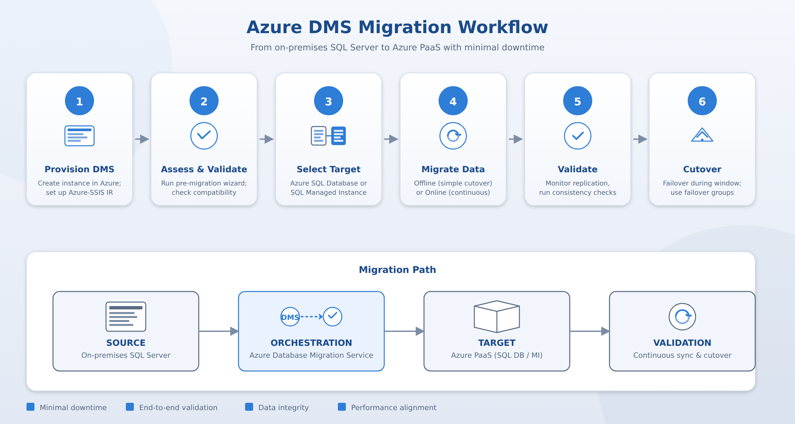795x424 pixels.
Task: Click the Provision DMS document icon
Action: 79,136
